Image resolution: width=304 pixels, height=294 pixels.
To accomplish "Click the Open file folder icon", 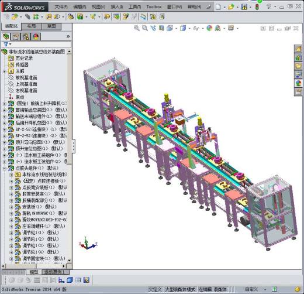I will (231, 7).
